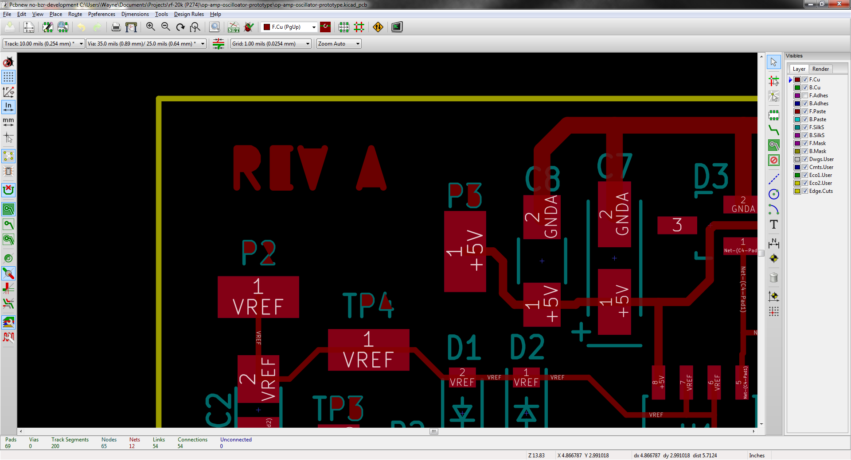Enable the F.Adhes layer checkbox

pyautogui.click(x=805, y=96)
